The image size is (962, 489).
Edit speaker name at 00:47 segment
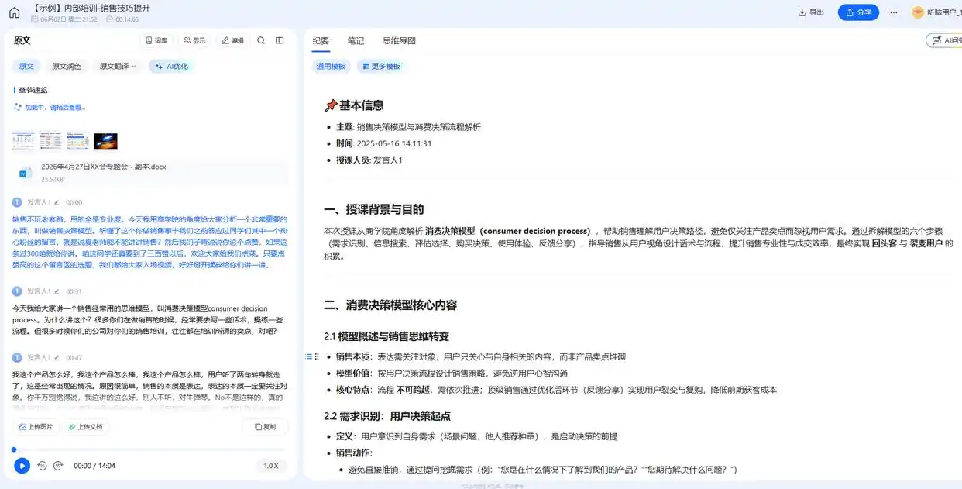point(57,358)
